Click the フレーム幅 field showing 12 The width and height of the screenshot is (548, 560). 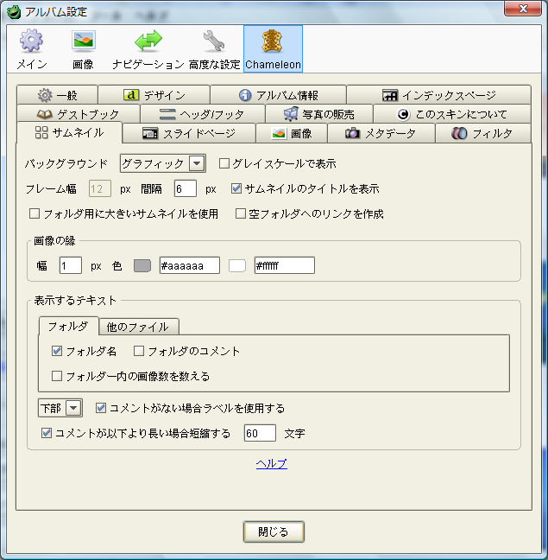coord(100,188)
